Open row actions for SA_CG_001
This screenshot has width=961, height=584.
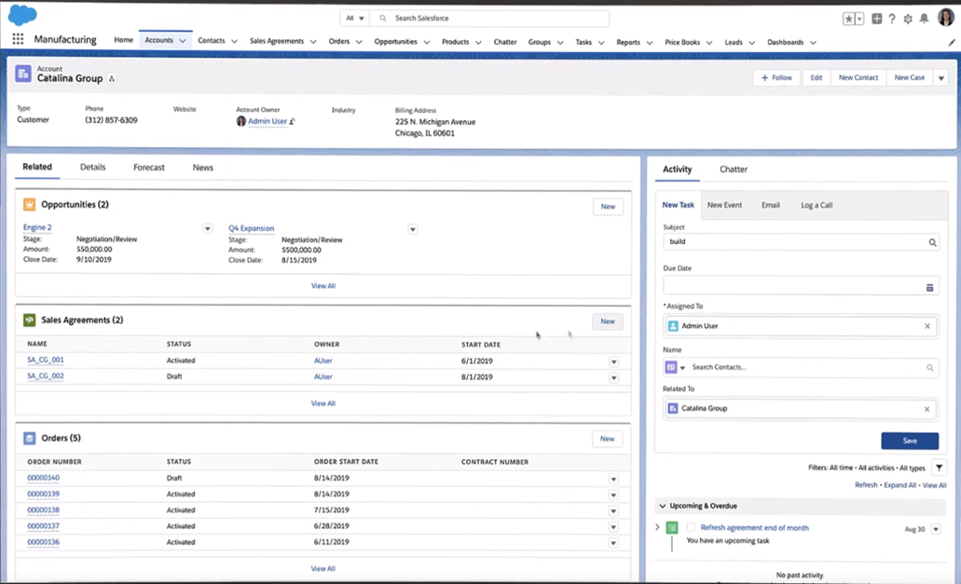(x=613, y=361)
